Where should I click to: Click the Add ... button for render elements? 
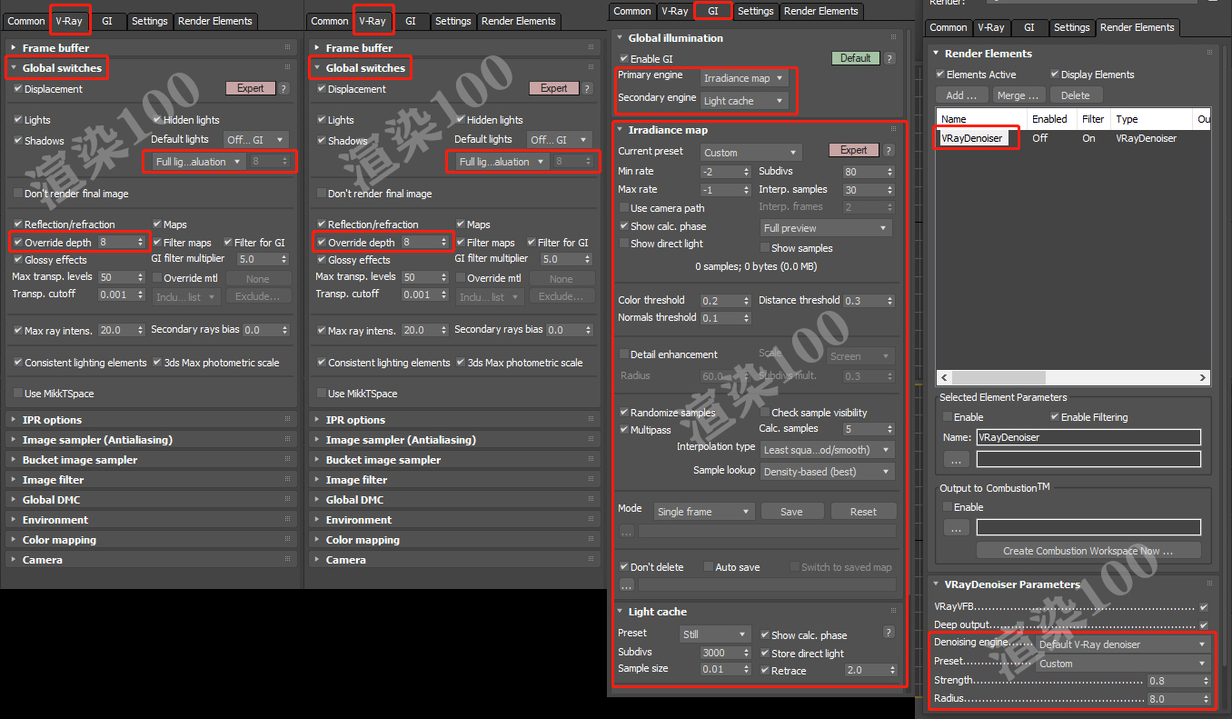(961, 95)
